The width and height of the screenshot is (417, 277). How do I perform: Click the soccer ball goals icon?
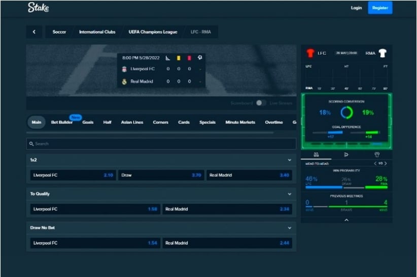[200, 57]
